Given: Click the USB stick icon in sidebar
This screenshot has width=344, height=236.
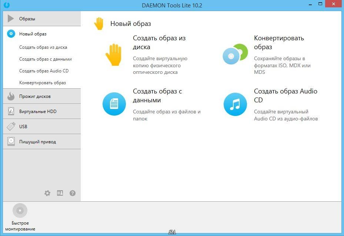Looking at the screenshot, I should click(11, 126).
